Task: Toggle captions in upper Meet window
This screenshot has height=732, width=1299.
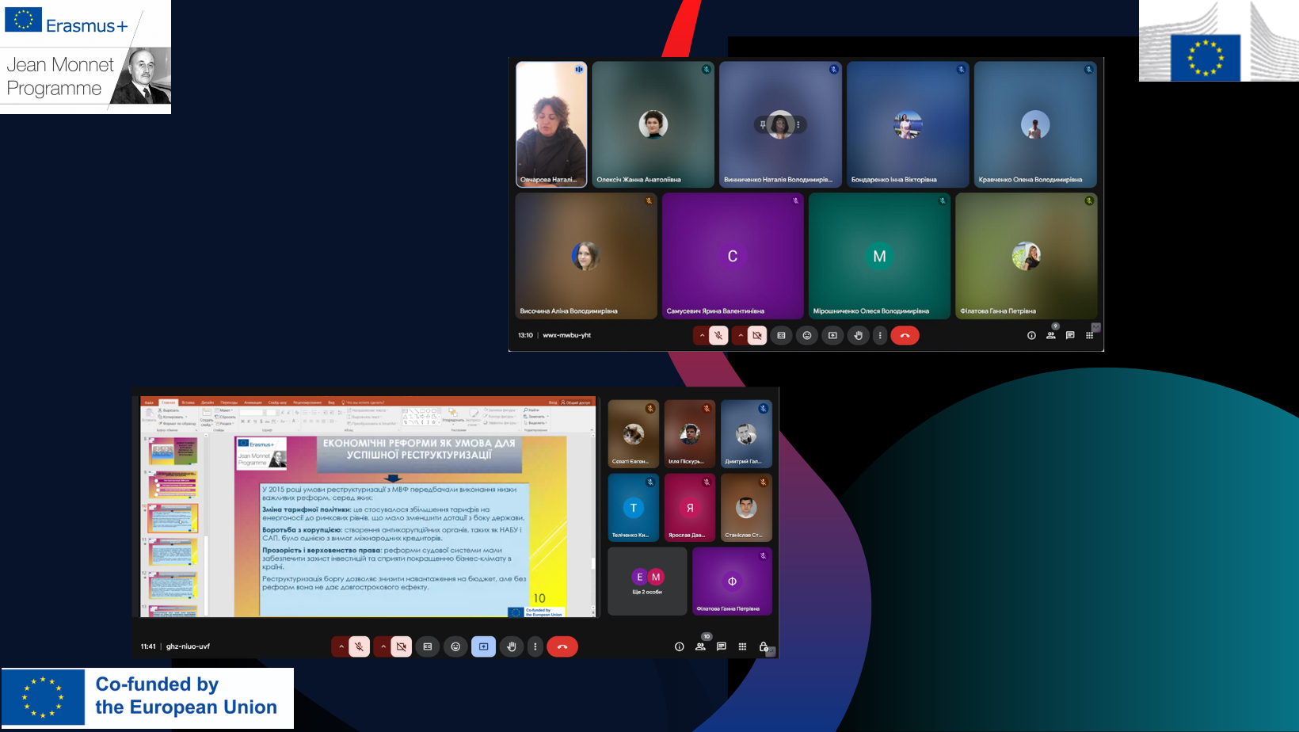Action: pos(782,335)
